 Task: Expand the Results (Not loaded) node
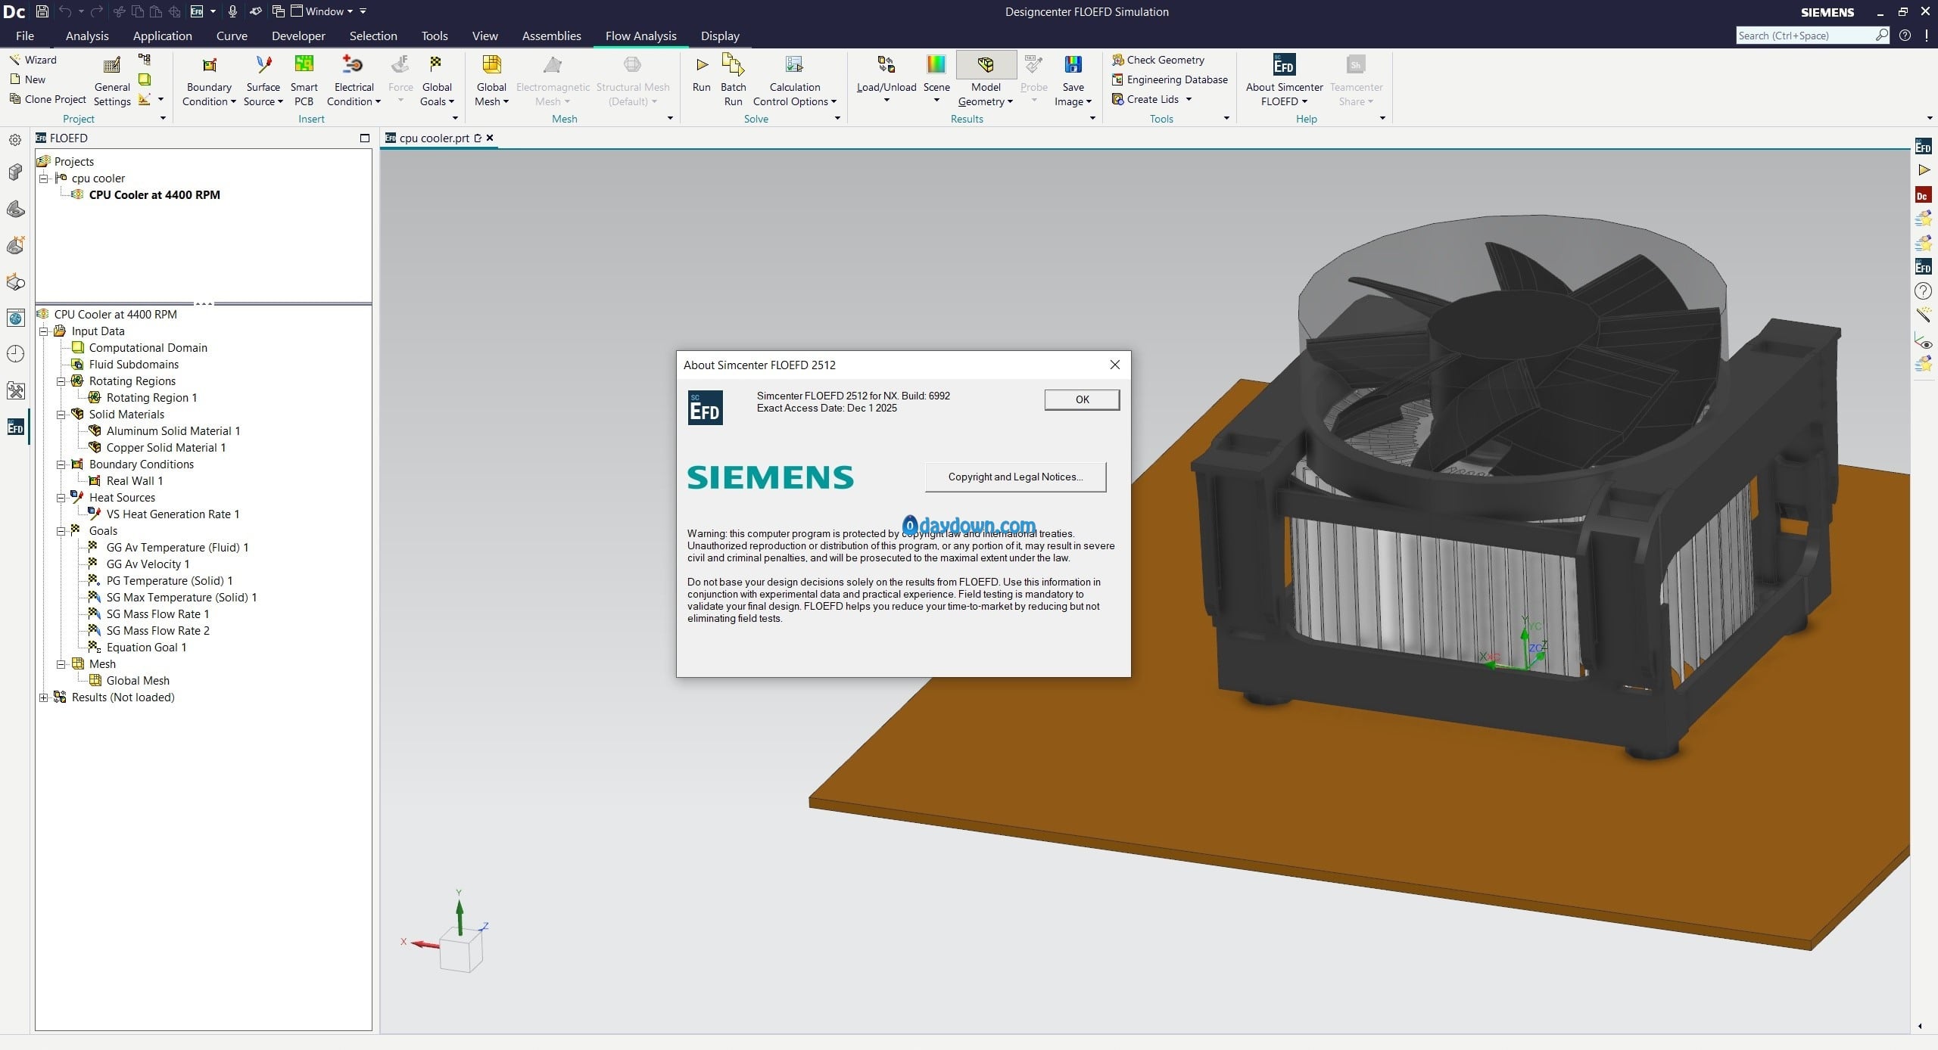(44, 697)
